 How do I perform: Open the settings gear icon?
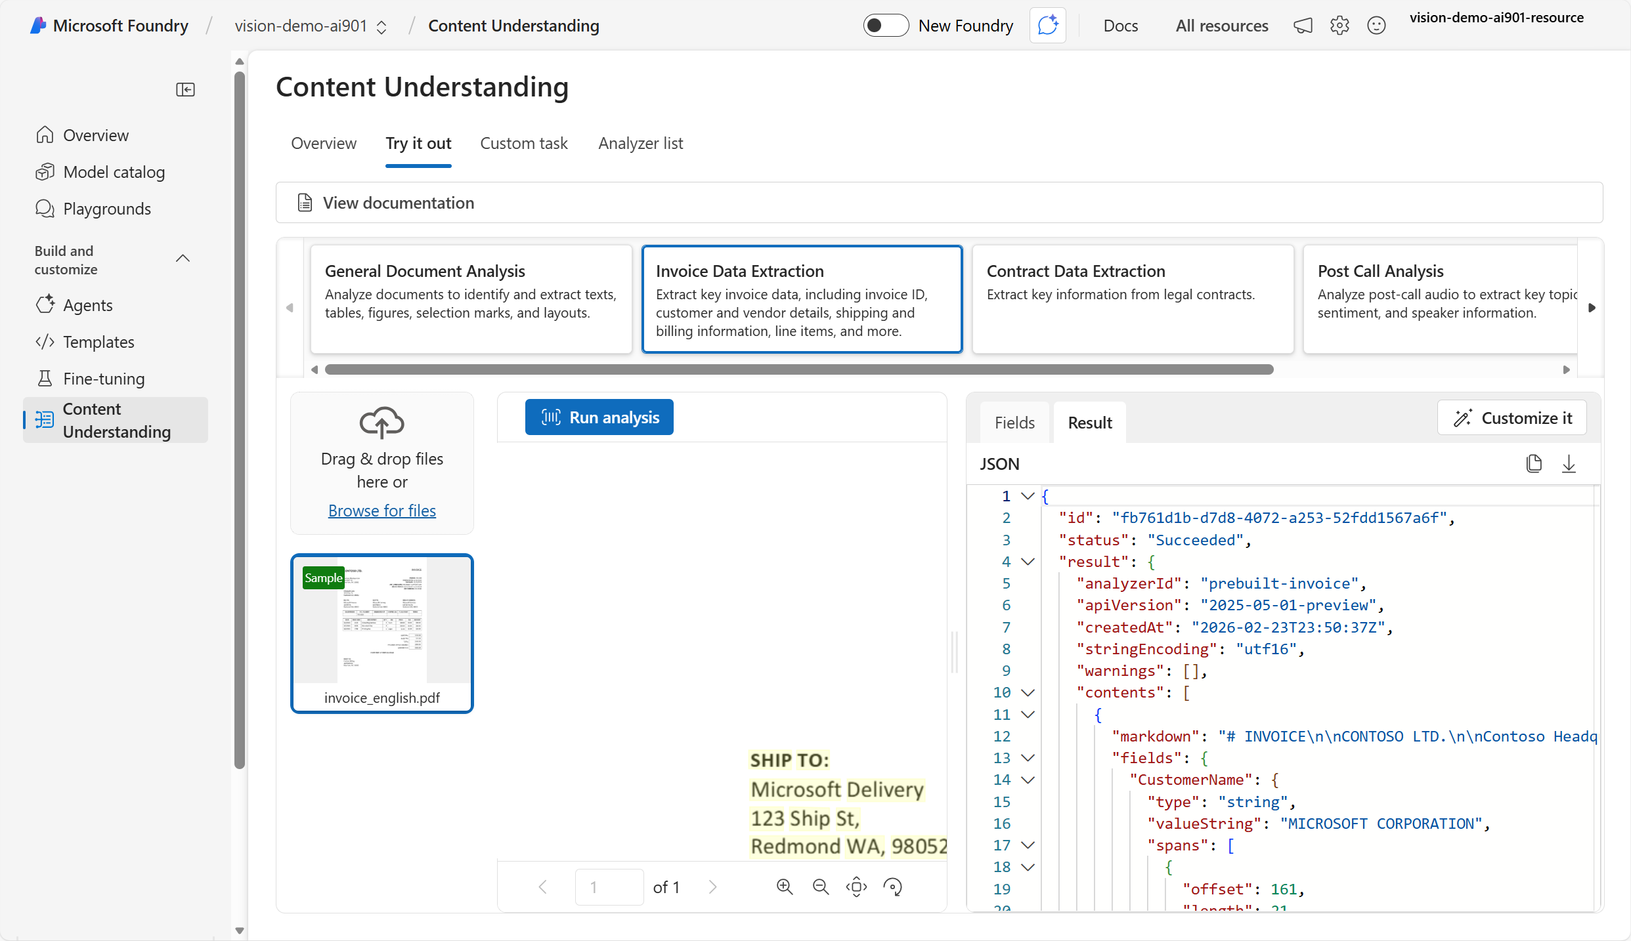point(1339,26)
